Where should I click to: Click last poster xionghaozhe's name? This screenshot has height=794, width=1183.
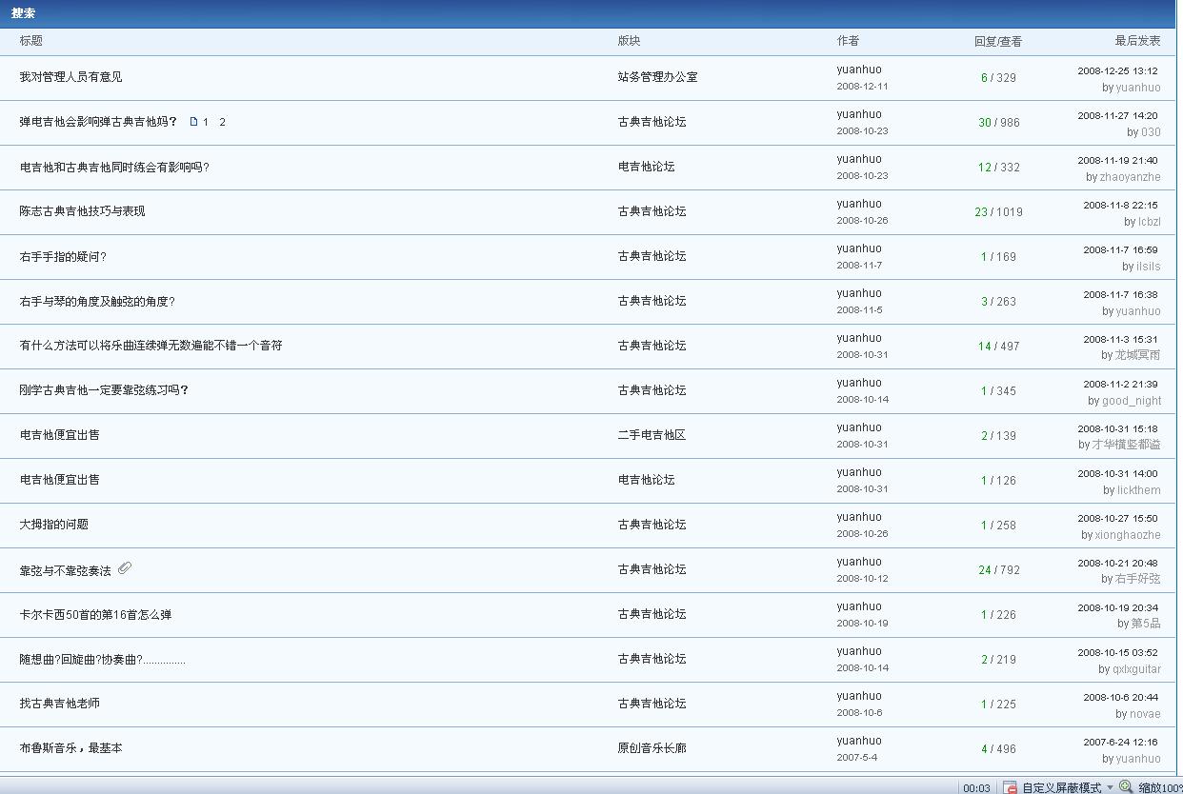point(1128,535)
